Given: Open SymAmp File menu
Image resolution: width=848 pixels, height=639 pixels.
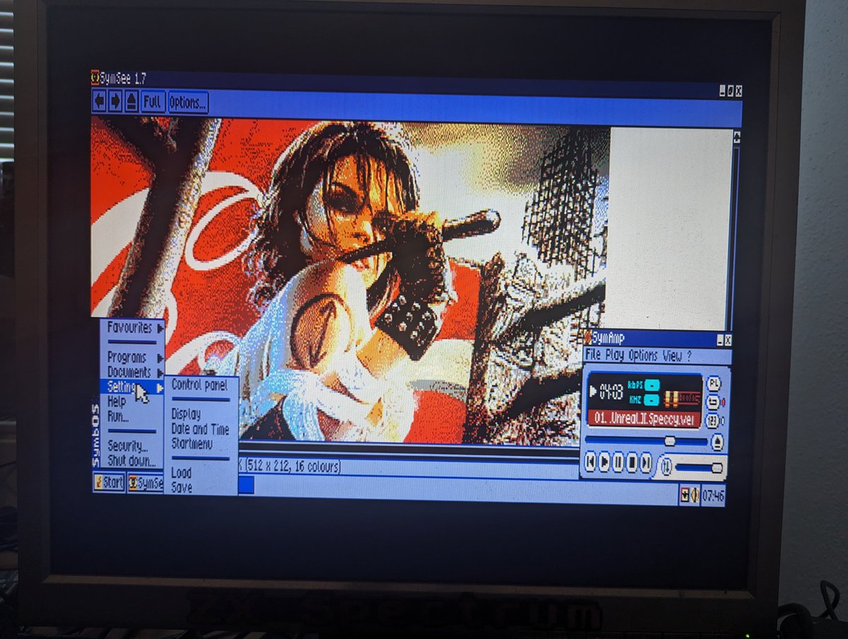Looking at the screenshot, I should [x=592, y=355].
